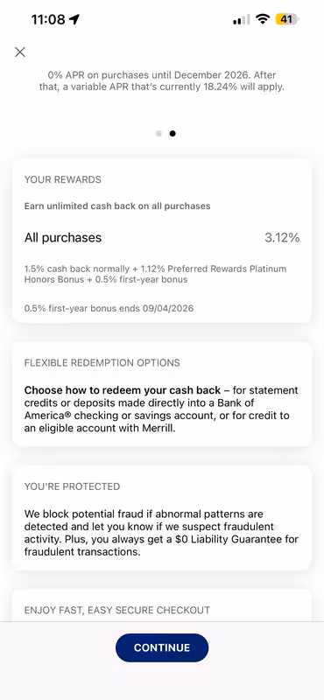Tap the first-year bonus end date text
Screen dimensions: 324x700
pyautogui.click(x=109, y=308)
